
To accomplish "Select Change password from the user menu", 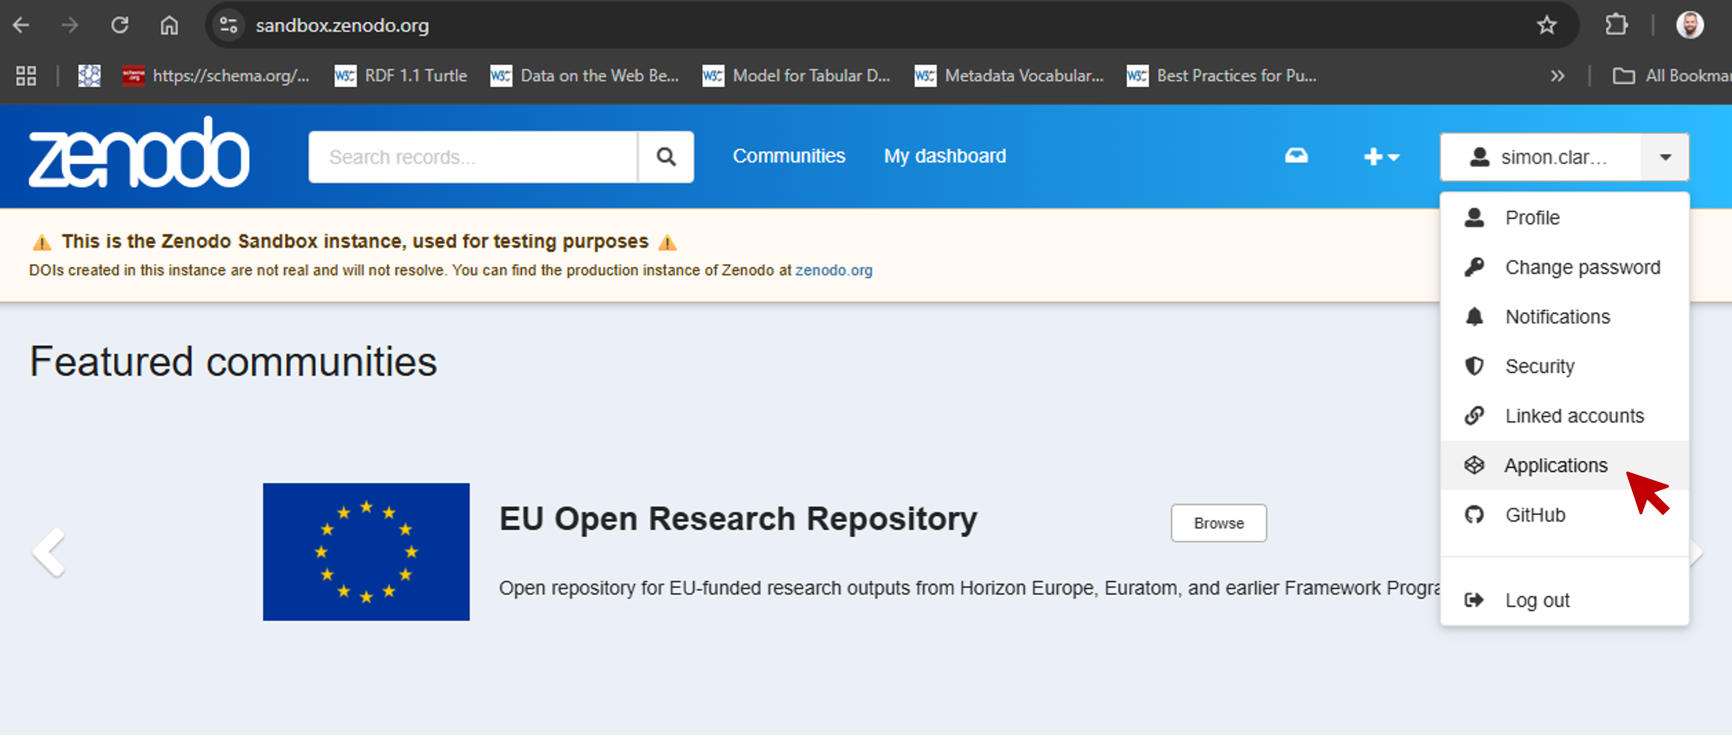I will click(1565, 267).
